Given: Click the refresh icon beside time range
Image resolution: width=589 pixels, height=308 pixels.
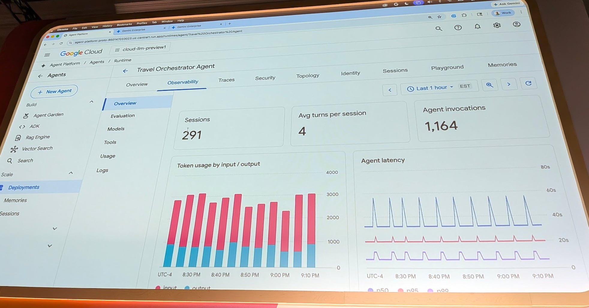Looking at the screenshot, I should point(528,83).
